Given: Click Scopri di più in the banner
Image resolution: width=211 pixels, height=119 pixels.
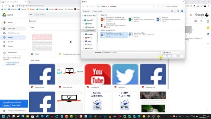Looking at the screenshot, I should (16, 105).
